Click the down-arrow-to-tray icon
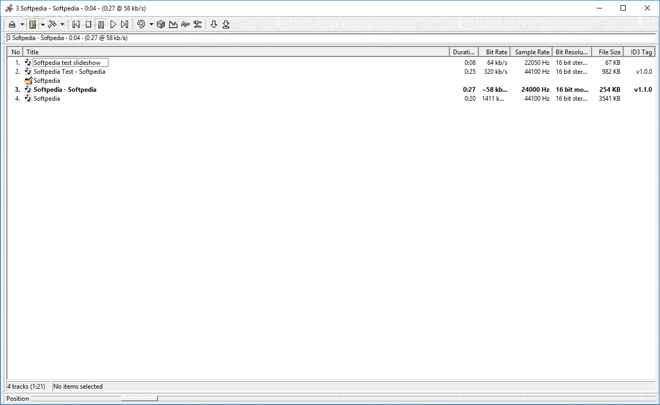Screen dimensions: 660x405 [226, 24]
